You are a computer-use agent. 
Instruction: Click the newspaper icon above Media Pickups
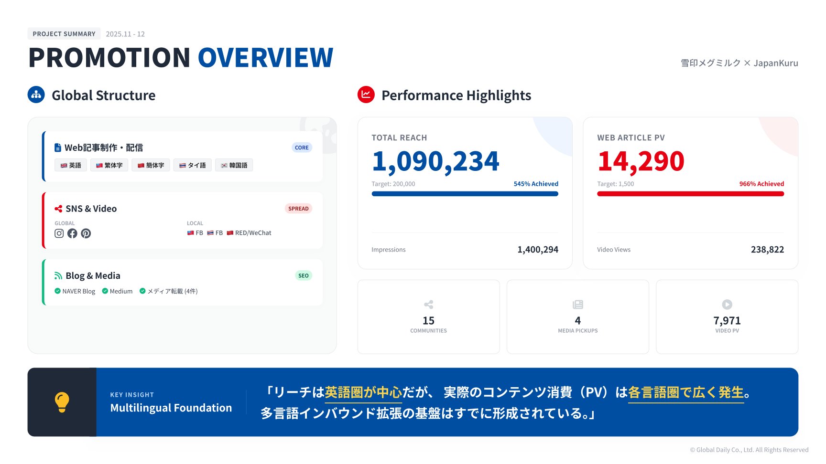pyautogui.click(x=577, y=305)
